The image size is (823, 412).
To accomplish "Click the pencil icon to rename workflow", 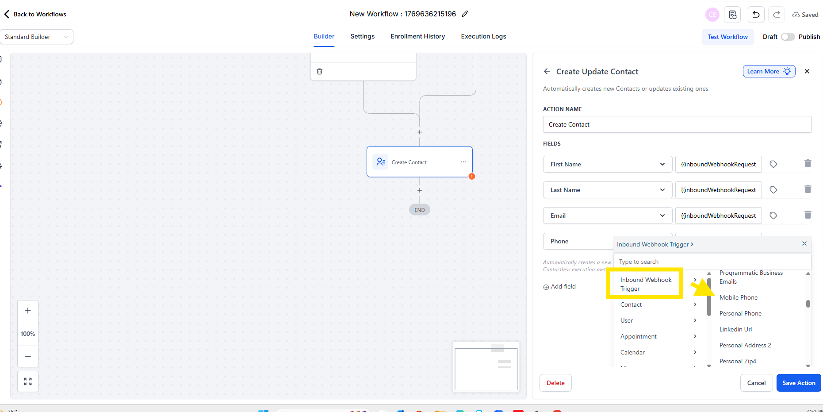I will (x=465, y=14).
